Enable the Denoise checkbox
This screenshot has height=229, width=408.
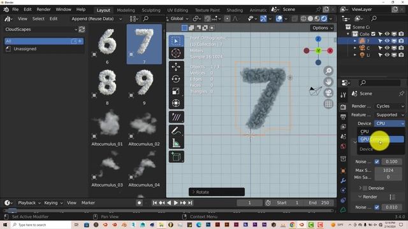pyautogui.click(x=365, y=188)
